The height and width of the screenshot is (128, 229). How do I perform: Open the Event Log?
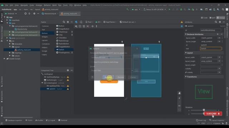pyautogui.click(x=201, y=120)
